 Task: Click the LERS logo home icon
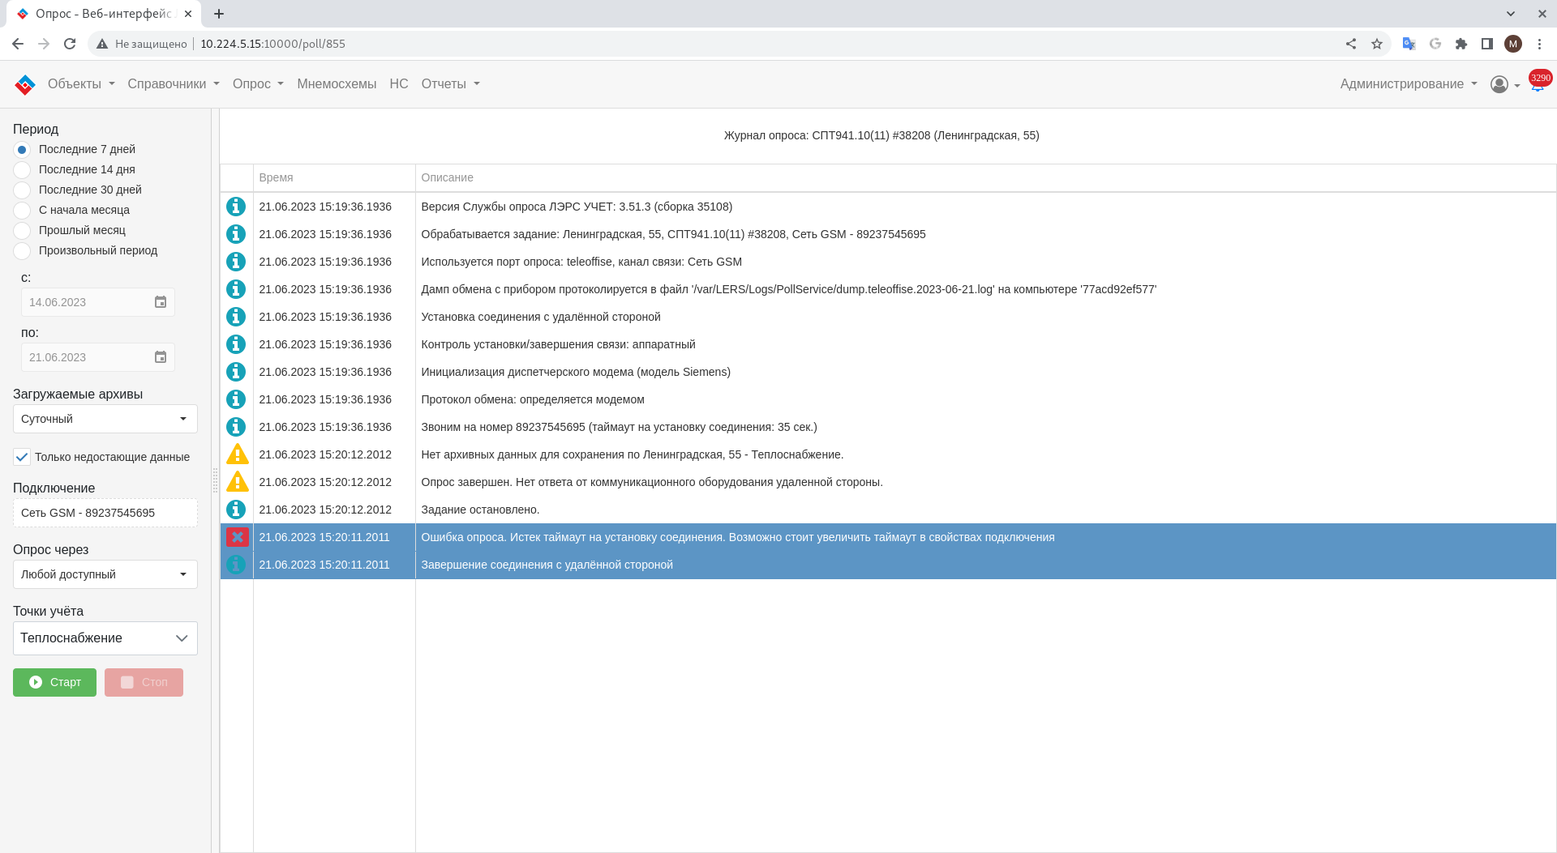pyautogui.click(x=25, y=84)
